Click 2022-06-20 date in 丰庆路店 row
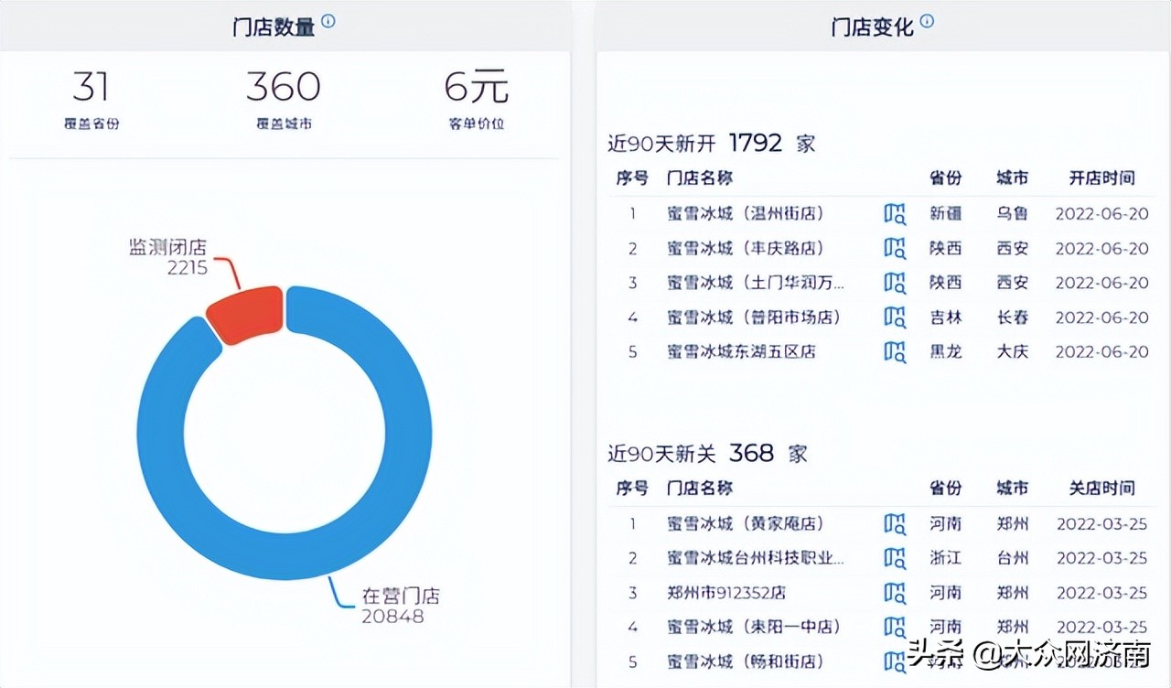The width and height of the screenshot is (1171, 688). click(x=1102, y=249)
